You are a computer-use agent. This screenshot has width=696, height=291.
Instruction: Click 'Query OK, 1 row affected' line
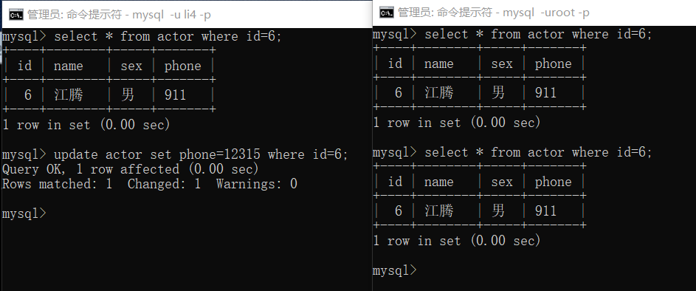130,169
